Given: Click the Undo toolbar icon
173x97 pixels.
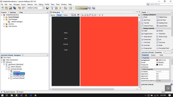Looking at the screenshot, I should (19, 8).
